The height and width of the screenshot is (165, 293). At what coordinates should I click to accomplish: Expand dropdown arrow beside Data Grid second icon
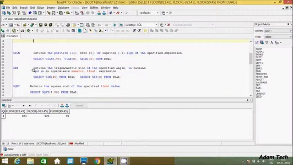pyautogui.click(x=13, y=106)
